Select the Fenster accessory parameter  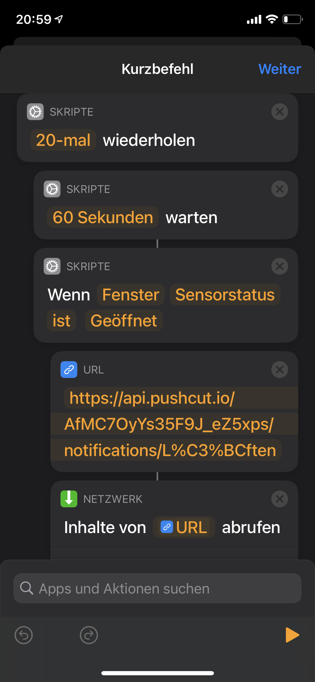pyautogui.click(x=130, y=295)
